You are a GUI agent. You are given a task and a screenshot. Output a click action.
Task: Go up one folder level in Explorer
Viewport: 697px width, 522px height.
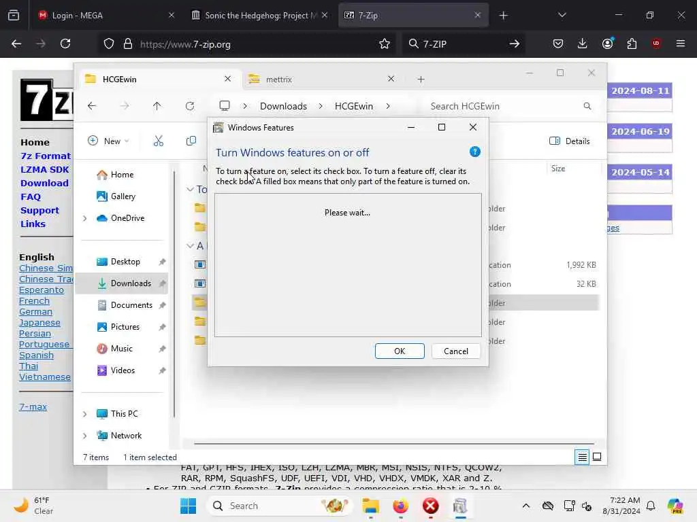(x=157, y=106)
